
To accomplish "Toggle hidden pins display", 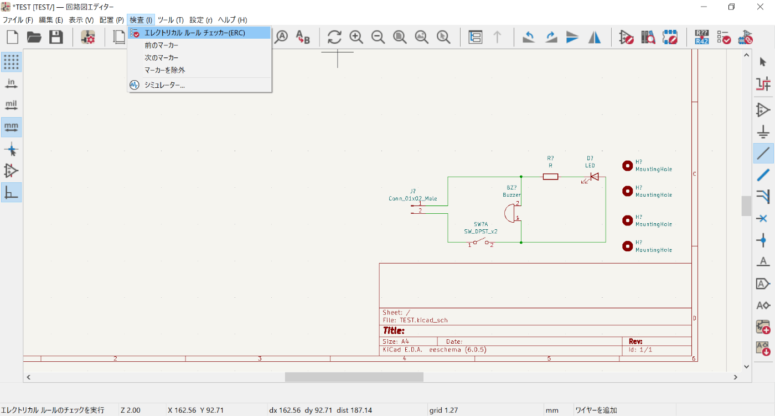I will point(11,170).
